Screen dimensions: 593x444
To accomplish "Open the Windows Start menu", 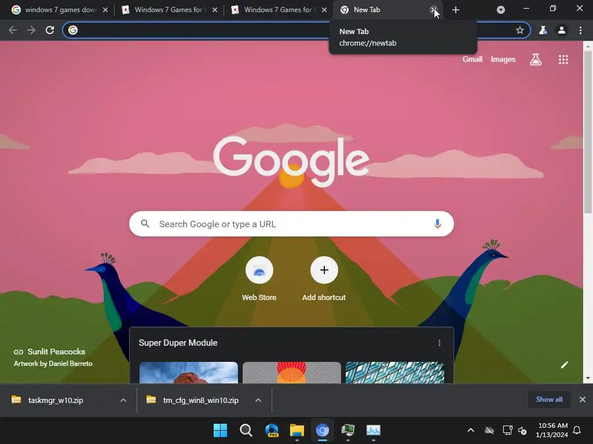I will tap(220, 430).
